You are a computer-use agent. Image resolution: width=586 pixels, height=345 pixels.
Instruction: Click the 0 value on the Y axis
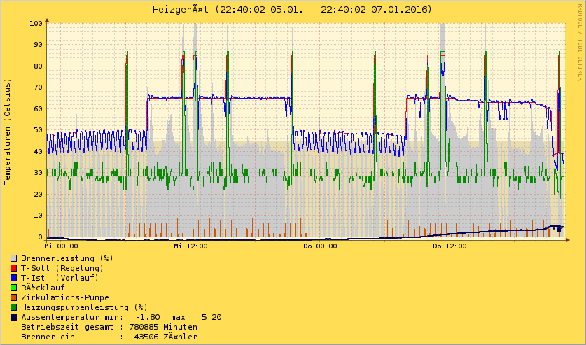(x=41, y=237)
